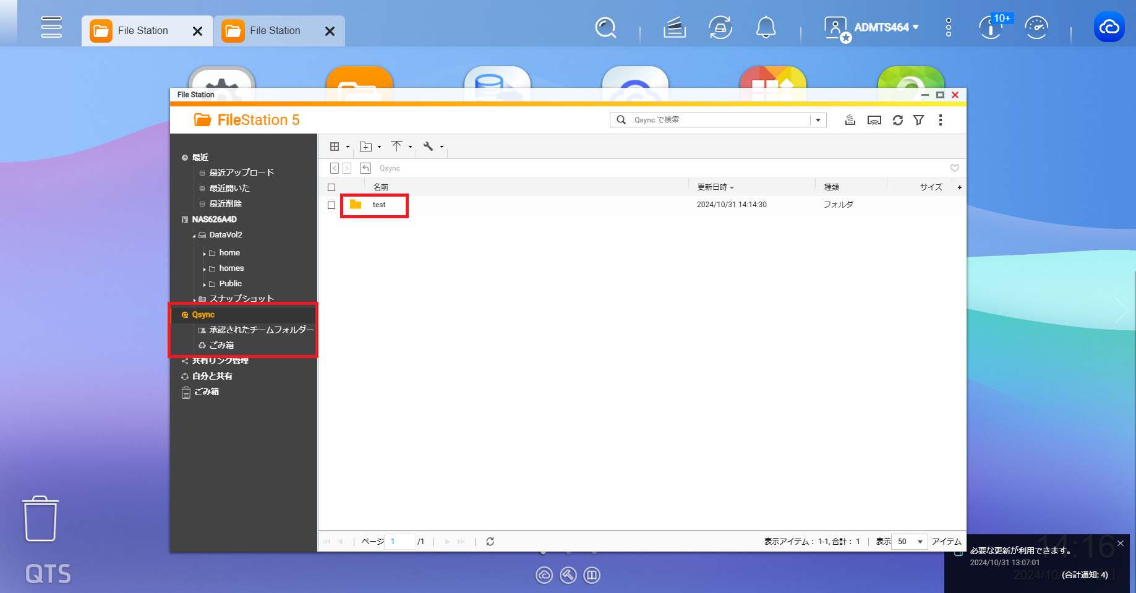1136x593 pixels.
Task: Open the info icon with 10+ badge
Action: 991,28
